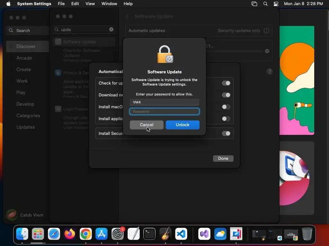Screen dimensions: 329x246
Task: Launch Terminal from the dock
Action: (x=149, y=234)
